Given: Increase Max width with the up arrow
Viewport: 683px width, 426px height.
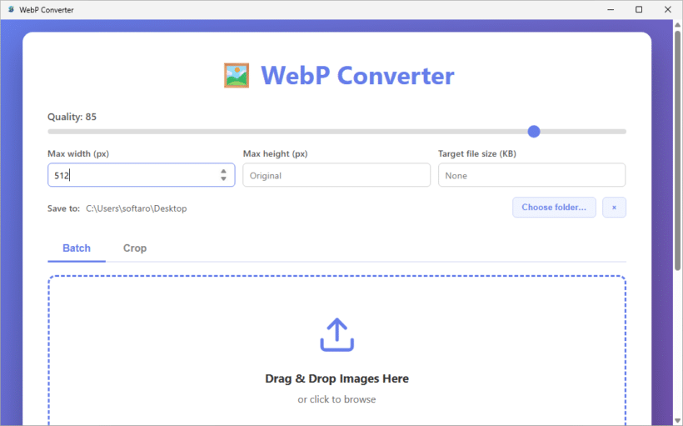Looking at the screenshot, I should point(223,172).
